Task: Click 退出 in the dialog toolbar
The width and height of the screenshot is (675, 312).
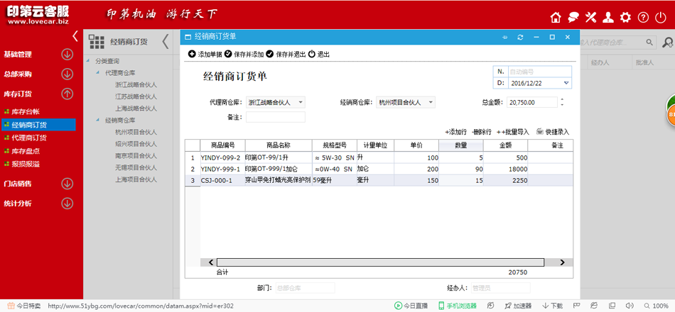Action: [x=319, y=54]
